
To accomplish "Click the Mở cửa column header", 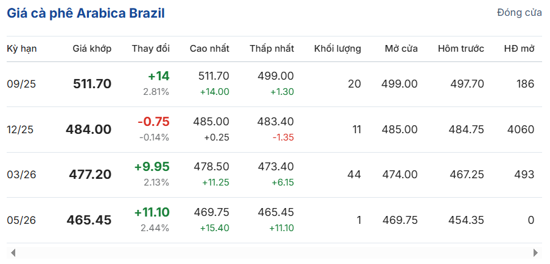I will pos(402,49).
